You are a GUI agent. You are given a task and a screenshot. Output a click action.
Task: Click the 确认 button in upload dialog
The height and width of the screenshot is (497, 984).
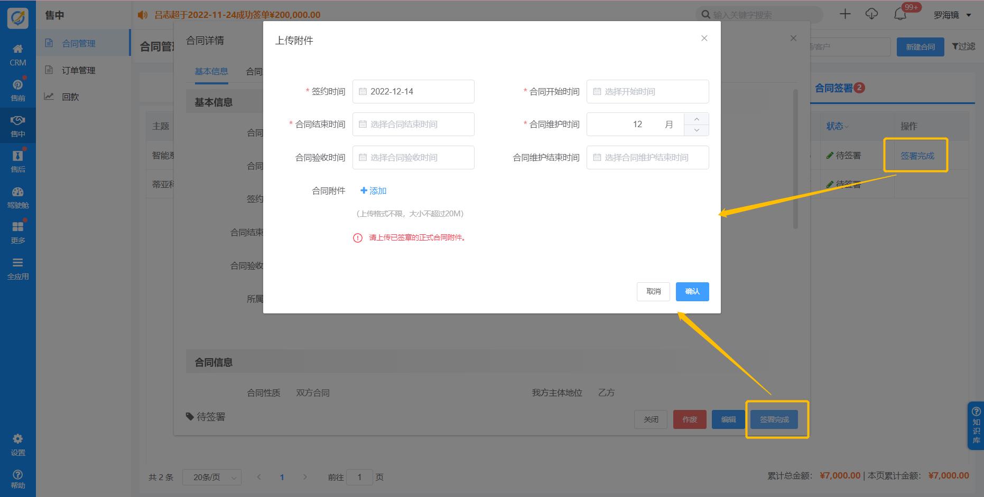[x=692, y=292]
